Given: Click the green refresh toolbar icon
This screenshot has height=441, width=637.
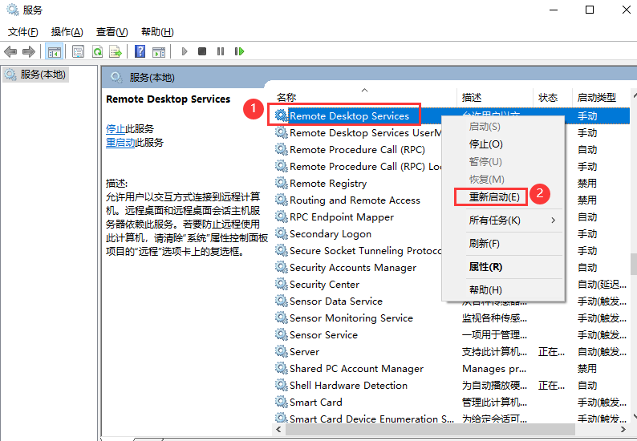Looking at the screenshot, I should pos(97,51).
